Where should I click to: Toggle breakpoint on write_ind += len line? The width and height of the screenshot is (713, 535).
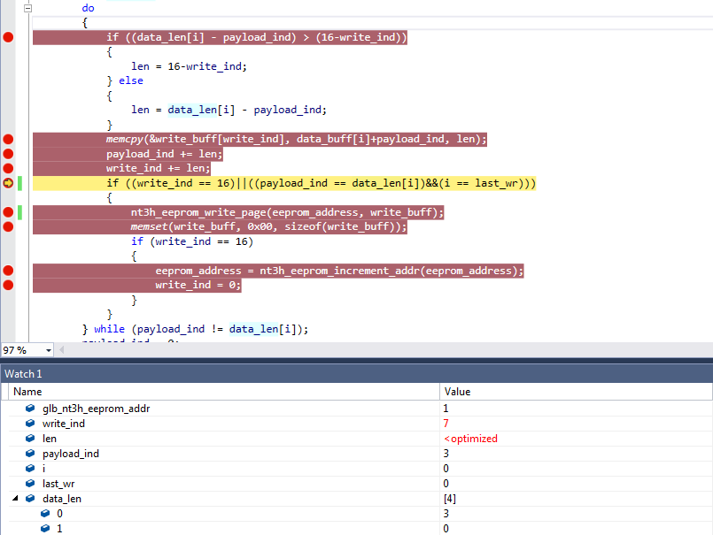tap(8, 169)
